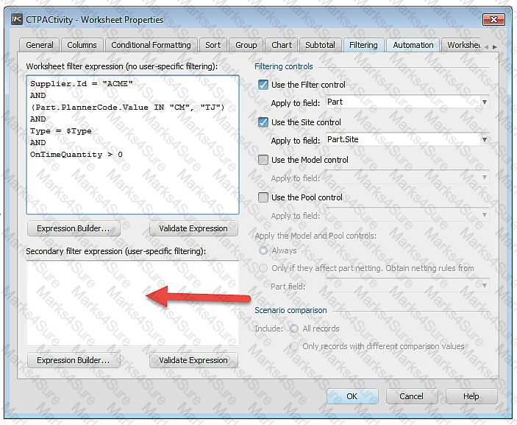This screenshot has height=425, width=517.
Task: Click the OnTimeQuantity > 0 line
Action: [x=76, y=155]
